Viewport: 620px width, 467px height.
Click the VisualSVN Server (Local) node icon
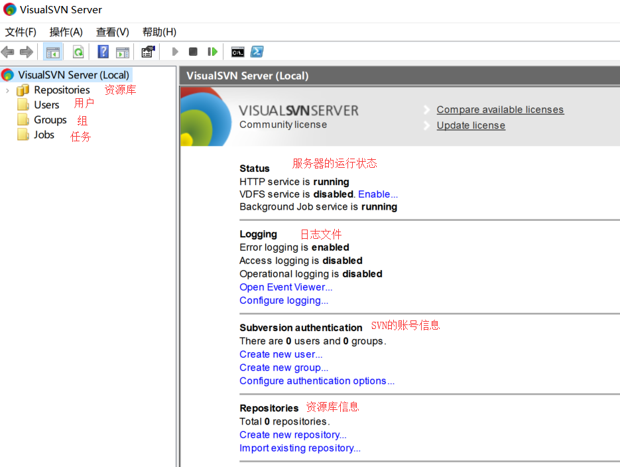pos(7,75)
